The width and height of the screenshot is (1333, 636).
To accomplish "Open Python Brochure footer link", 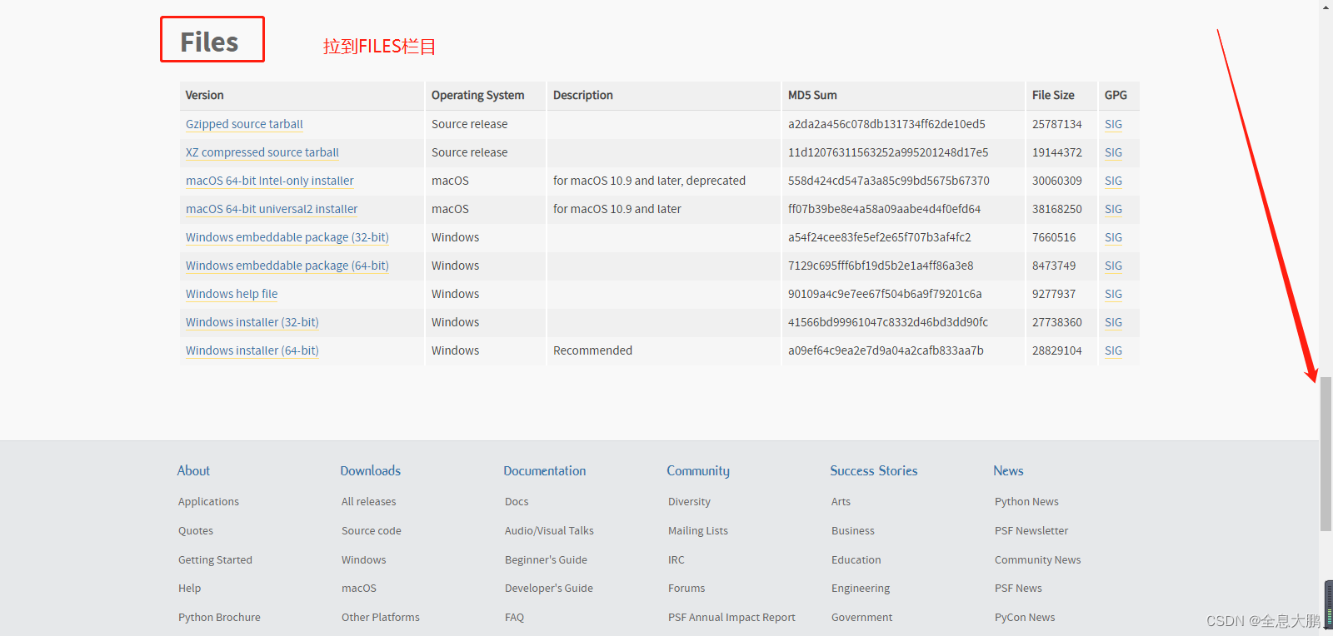I will click(x=219, y=618).
